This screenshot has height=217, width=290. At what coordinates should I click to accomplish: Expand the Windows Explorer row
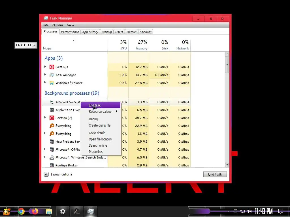point(45,83)
